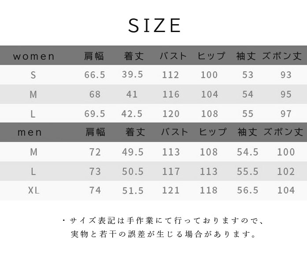
Task: Select the men's XL size row label
Action: click(x=33, y=191)
